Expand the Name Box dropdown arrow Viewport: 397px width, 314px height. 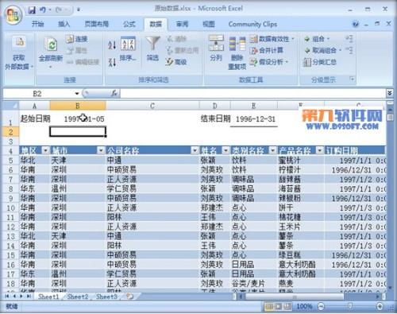(x=77, y=94)
